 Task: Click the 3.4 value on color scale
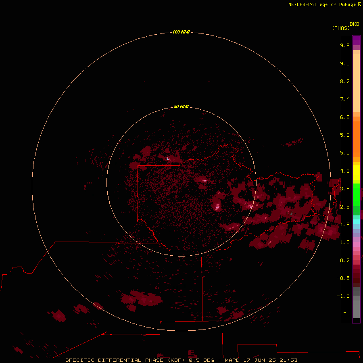pyautogui.click(x=345, y=189)
